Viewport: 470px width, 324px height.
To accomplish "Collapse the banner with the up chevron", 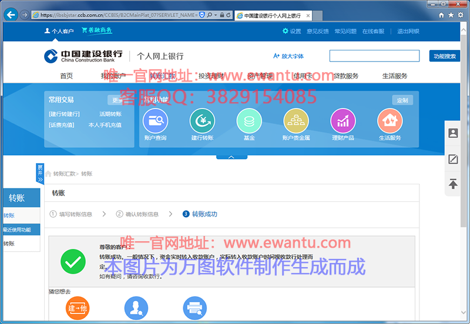I will coord(231,157).
